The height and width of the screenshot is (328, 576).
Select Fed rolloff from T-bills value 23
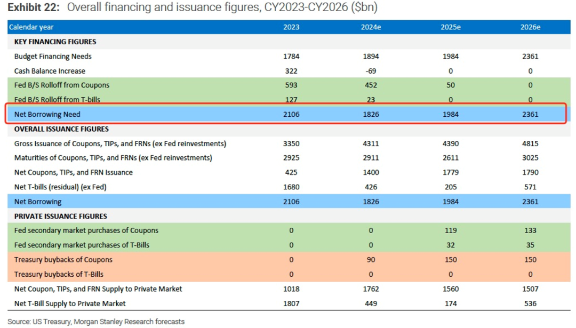point(371,100)
